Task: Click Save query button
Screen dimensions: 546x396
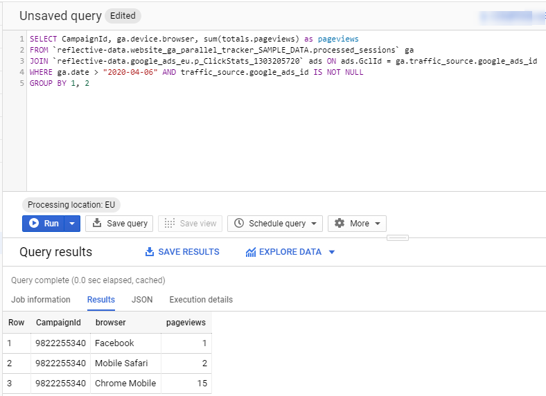Action: [x=119, y=224]
